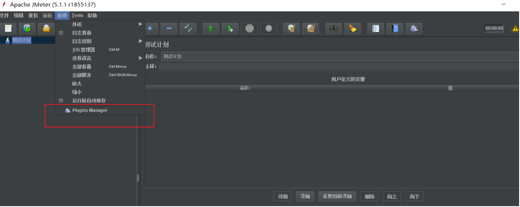Open the 查找 menu

33,16
